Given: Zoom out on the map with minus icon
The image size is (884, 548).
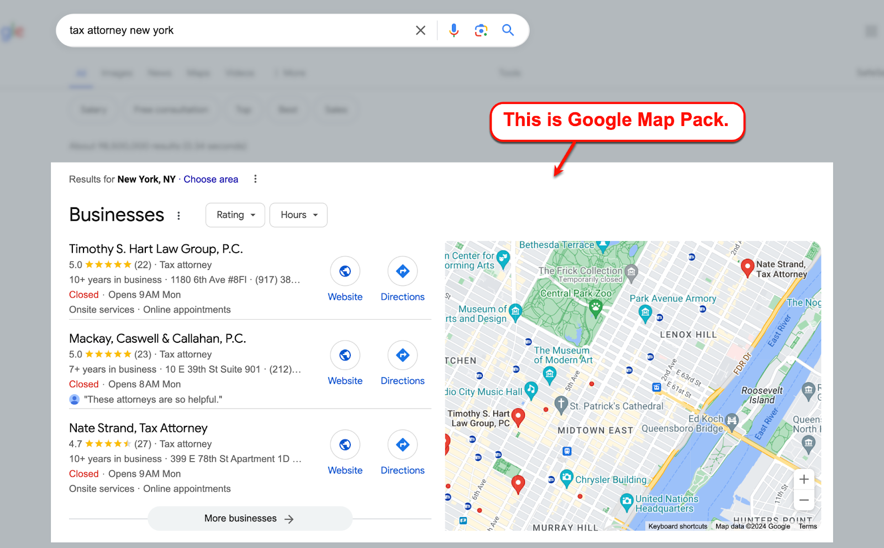Looking at the screenshot, I should click(x=804, y=499).
